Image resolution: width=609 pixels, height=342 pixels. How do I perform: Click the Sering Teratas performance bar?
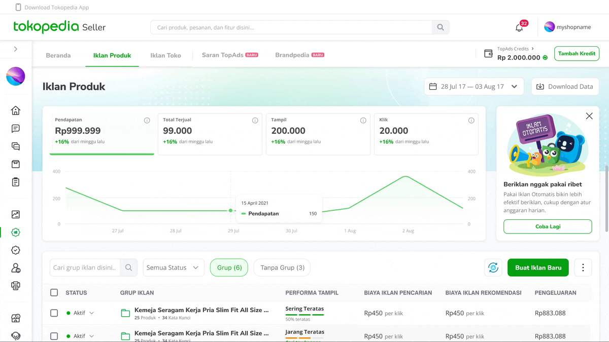tap(304, 315)
